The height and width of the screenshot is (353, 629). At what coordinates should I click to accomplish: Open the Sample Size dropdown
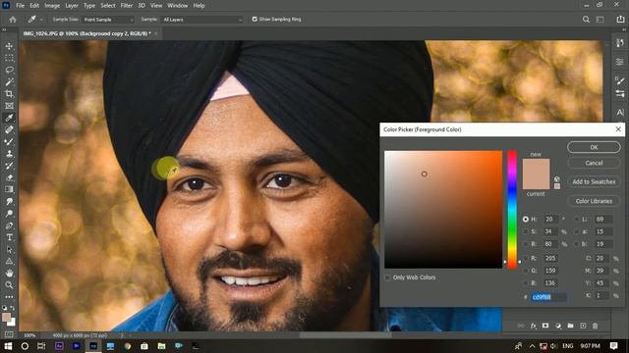coord(108,20)
